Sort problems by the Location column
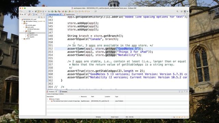Viewport: 219px width, 123px height. 109,96
